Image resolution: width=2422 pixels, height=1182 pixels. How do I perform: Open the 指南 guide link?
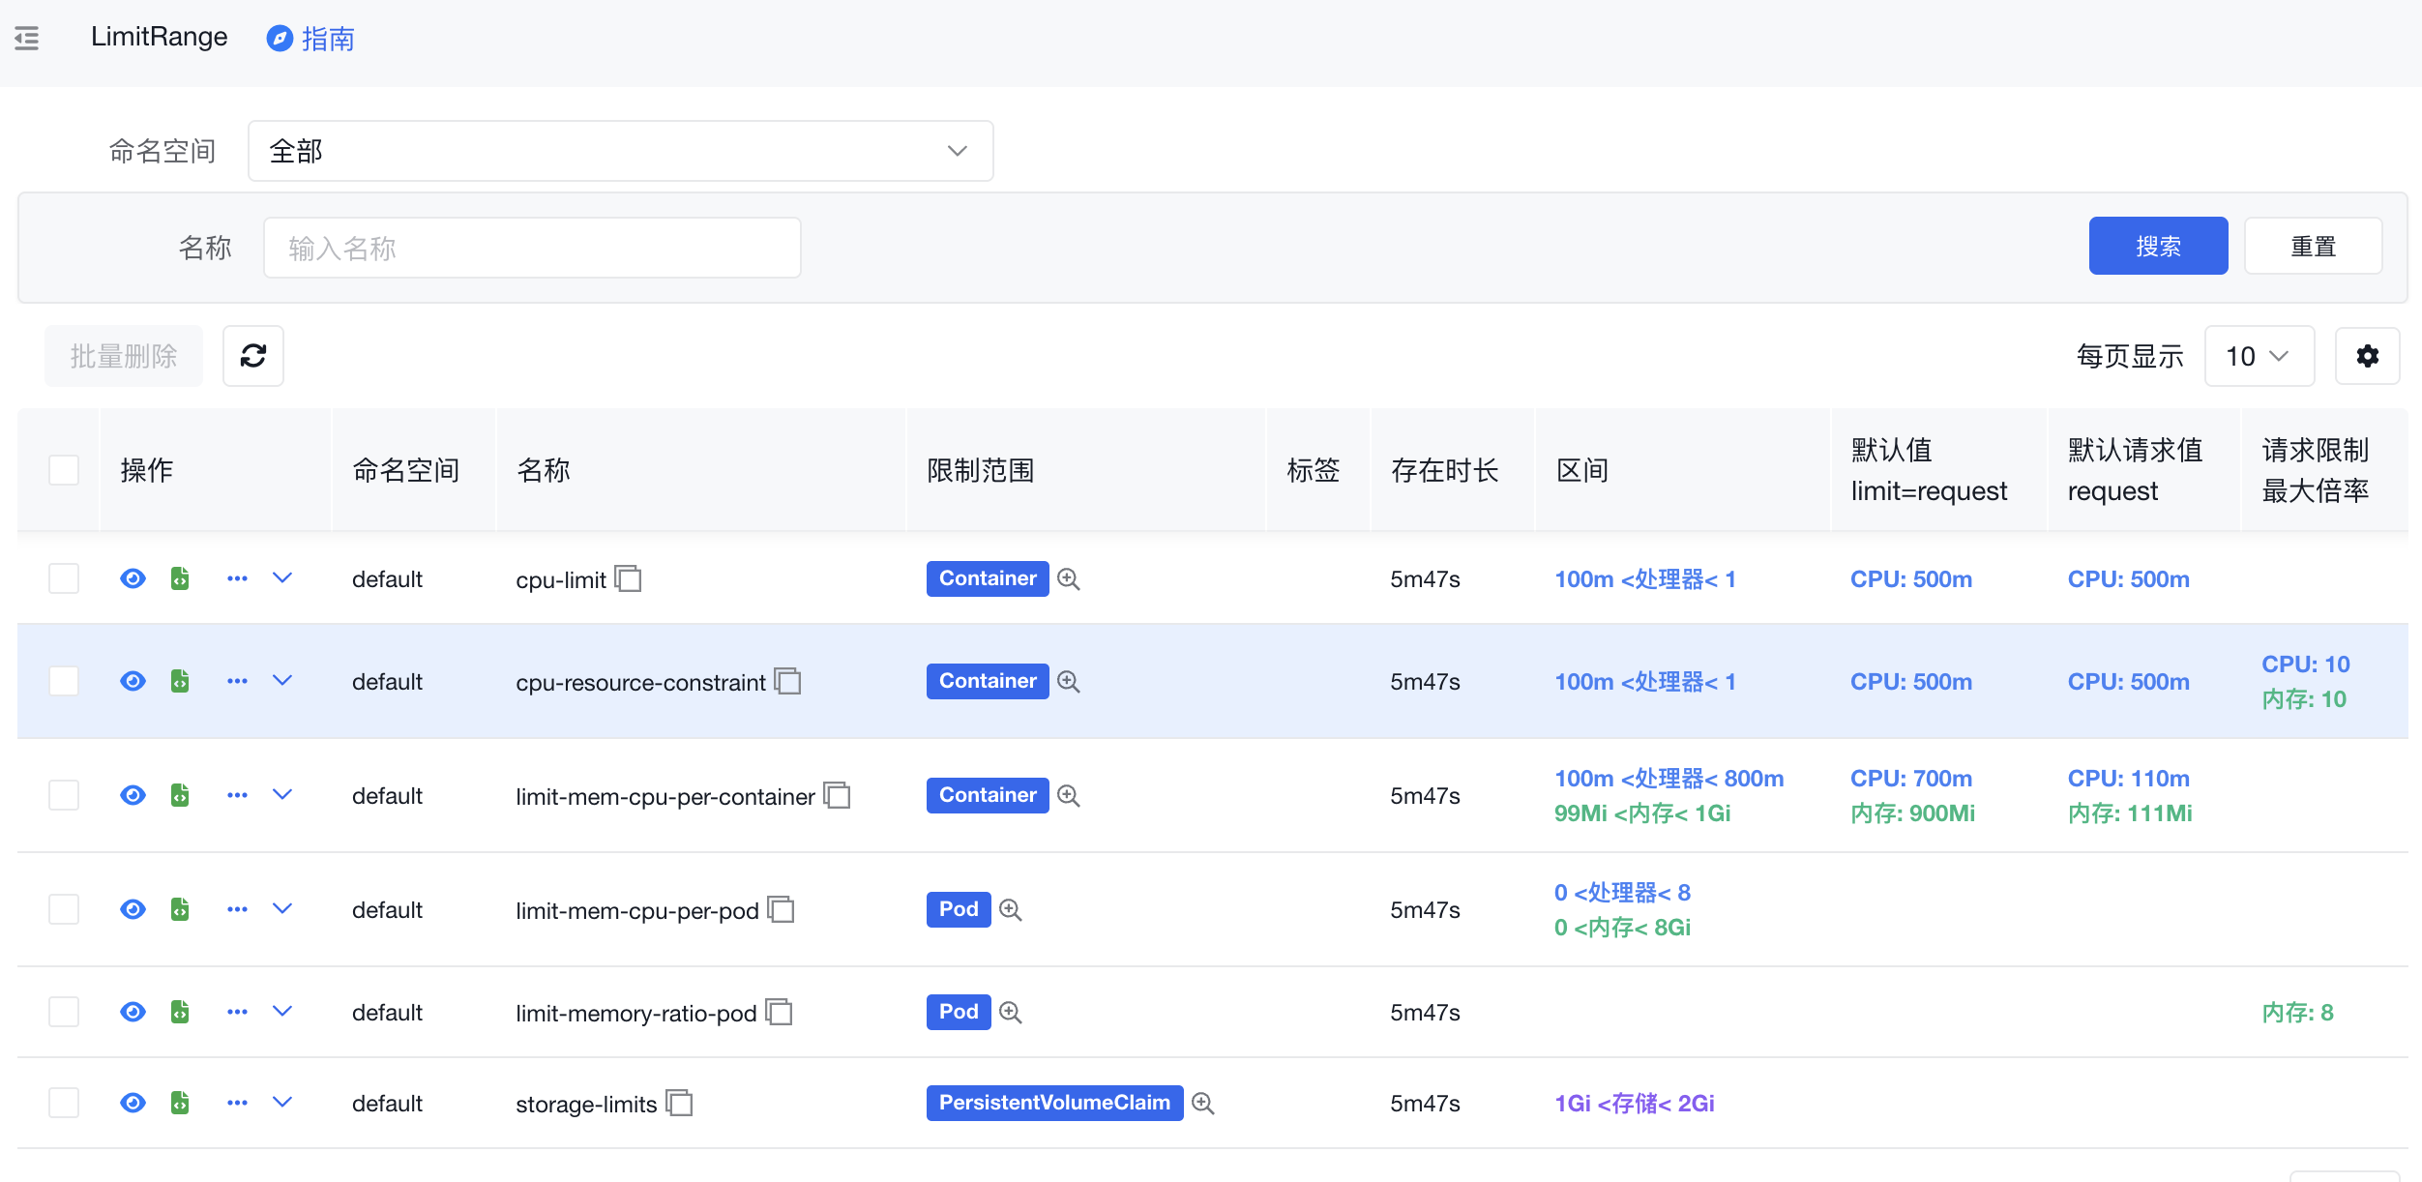point(310,39)
